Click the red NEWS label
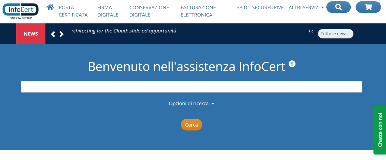This screenshot has width=386, height=160. click(x=31, y=34)
